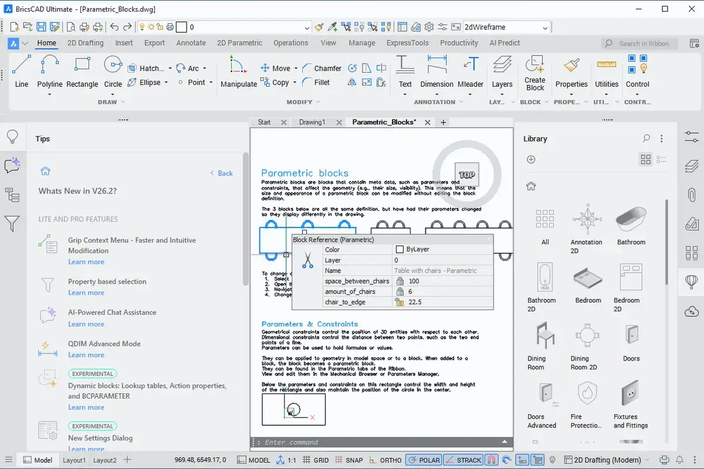704x469 pixels.
Task: Choose the Text annotation tool
Action: point(405,71)
